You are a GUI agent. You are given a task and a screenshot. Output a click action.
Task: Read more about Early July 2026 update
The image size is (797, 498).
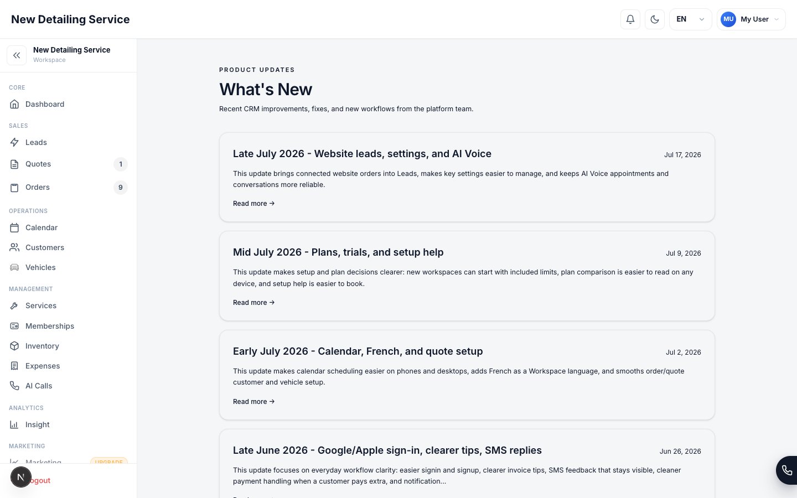point(254,402)
